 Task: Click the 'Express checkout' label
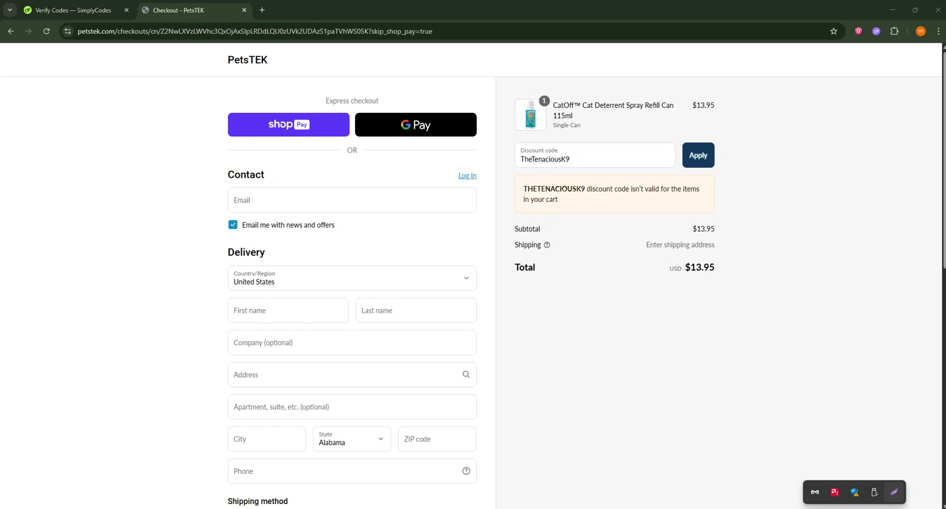coord(352,101)
